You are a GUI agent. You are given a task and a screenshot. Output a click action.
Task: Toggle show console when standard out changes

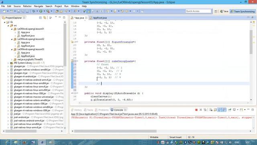point(220,110)
